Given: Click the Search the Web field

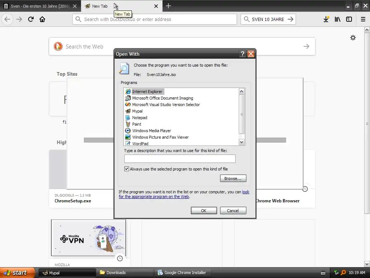Looking at the screenshot, I should click(182, 46).
